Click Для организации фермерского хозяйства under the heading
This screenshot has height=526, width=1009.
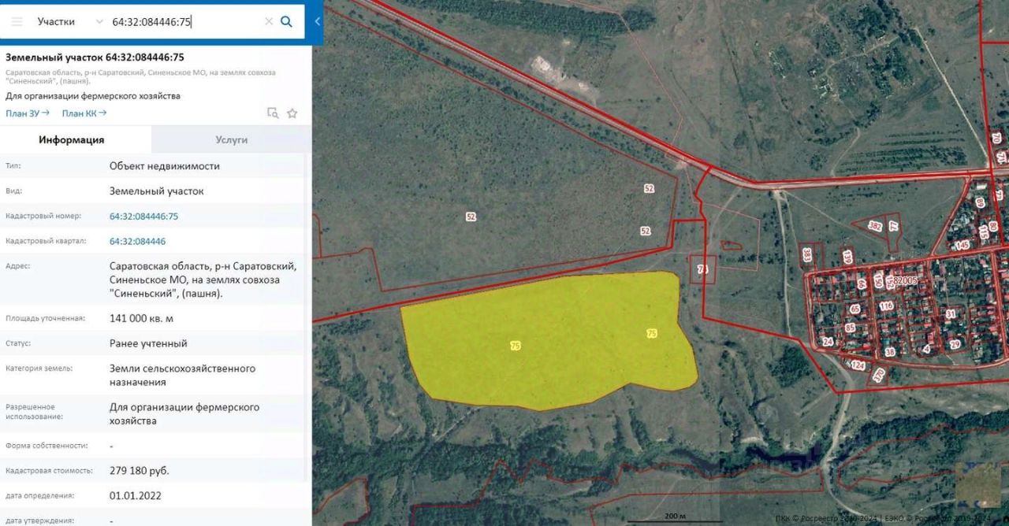click(93, 96)
